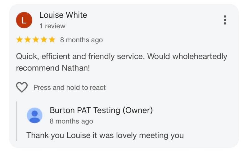
Task: Click Louise White's red profile avatar
Action: tap(24, 20)
